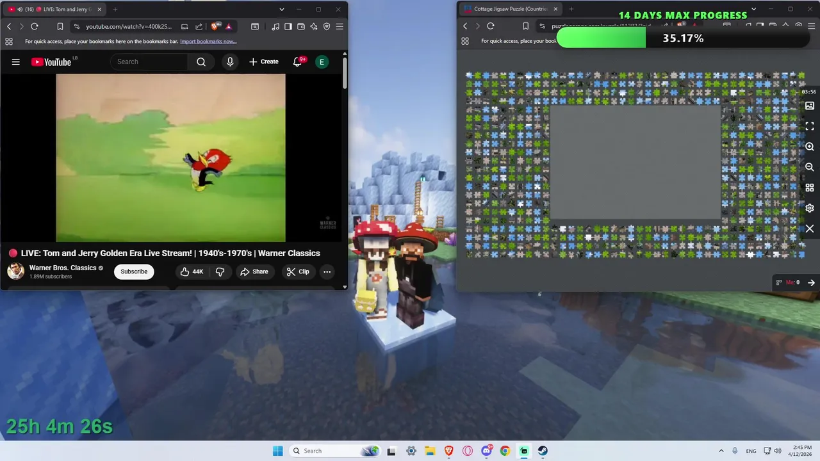Bookmark page in puzzle browser window

(x=526, y=26)
